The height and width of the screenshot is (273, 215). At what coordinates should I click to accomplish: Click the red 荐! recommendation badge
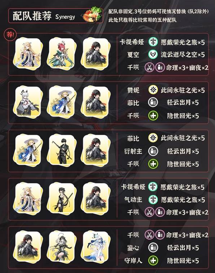point(10,35)
